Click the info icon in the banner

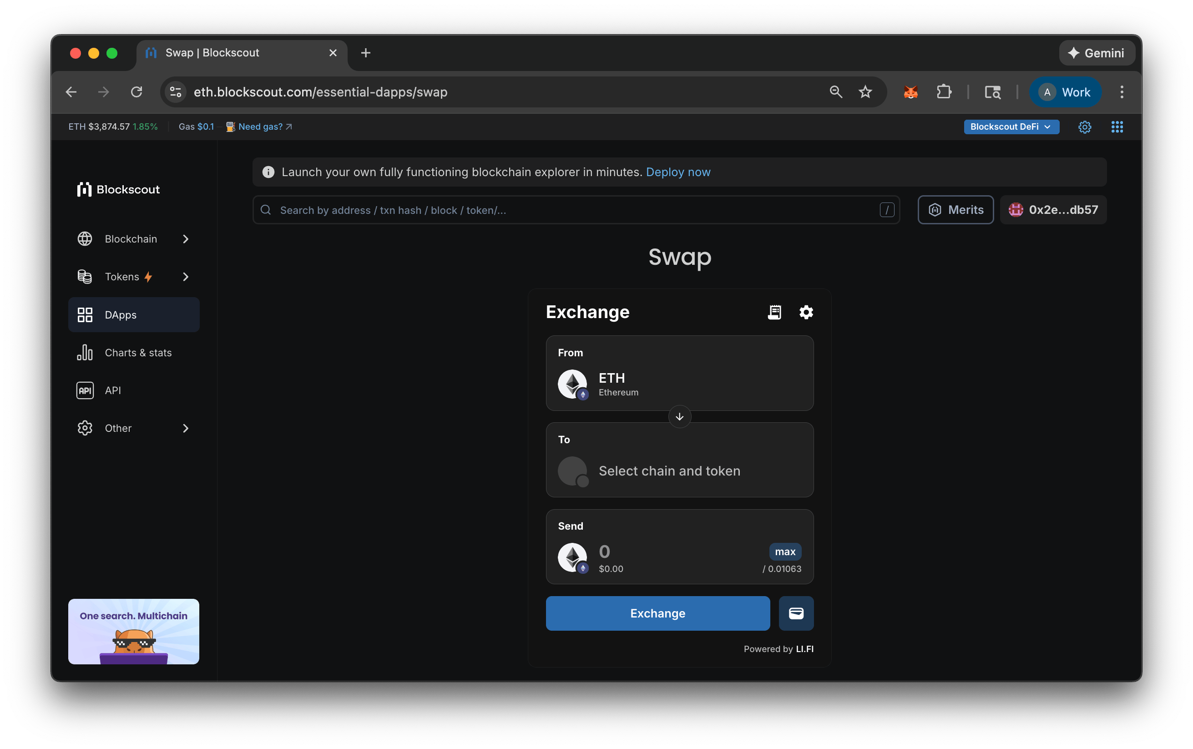point(268,172)
